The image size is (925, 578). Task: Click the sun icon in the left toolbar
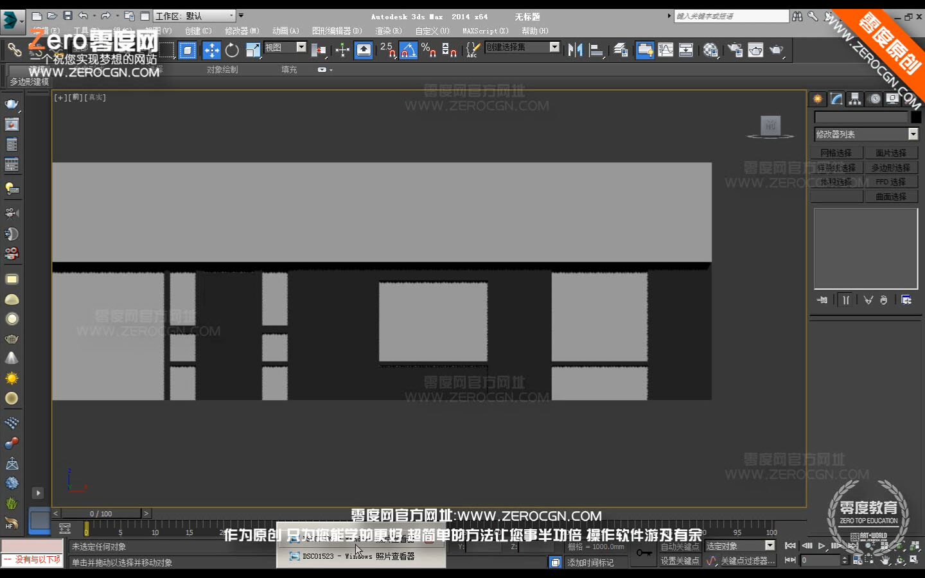pyautogui.click(x=12, y=378)
